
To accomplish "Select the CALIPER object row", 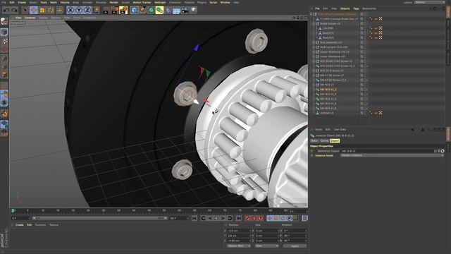I will [328, 28].
